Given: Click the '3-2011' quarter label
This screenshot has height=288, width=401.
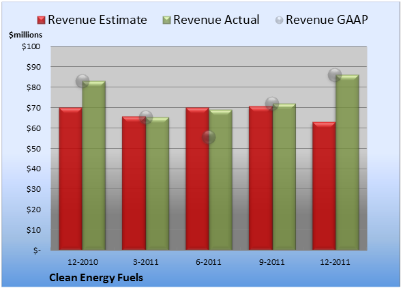Looking at the screenshot, I should [x=146, y=262].
